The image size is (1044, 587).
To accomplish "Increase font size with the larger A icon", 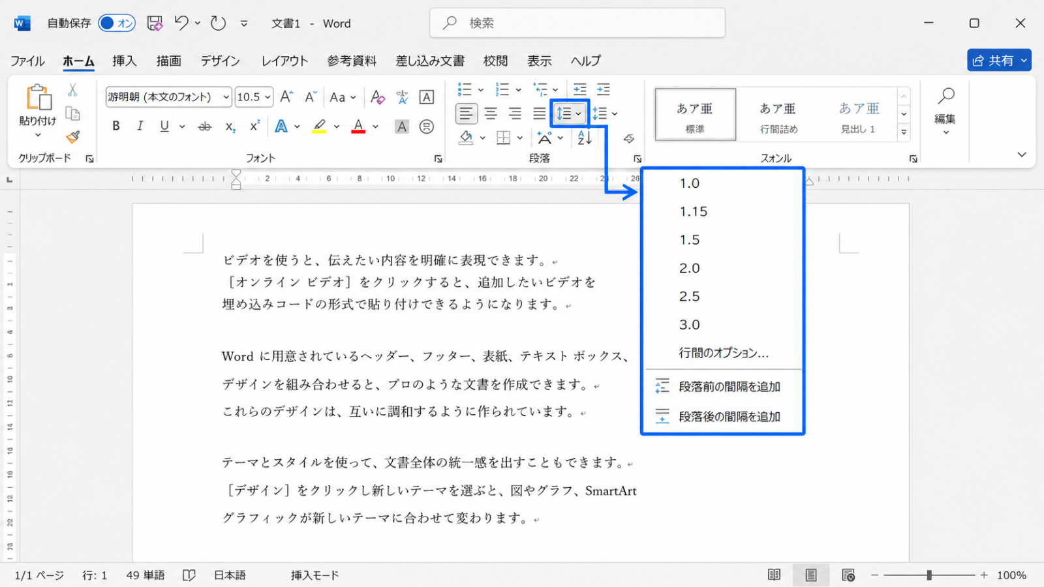I will [286, 97].
